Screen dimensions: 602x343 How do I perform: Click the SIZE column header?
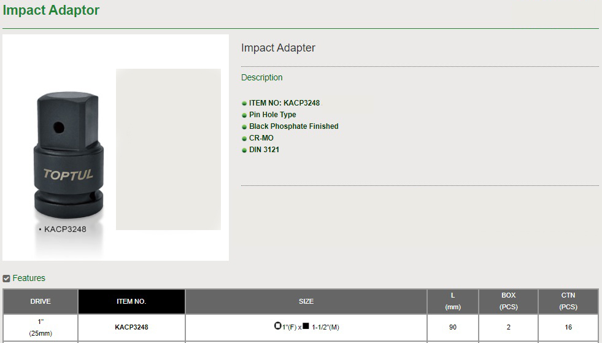[306, 301]
